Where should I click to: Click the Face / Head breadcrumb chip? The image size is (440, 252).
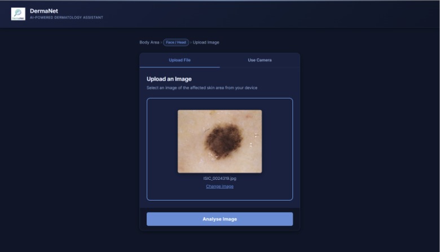(176, 42)
